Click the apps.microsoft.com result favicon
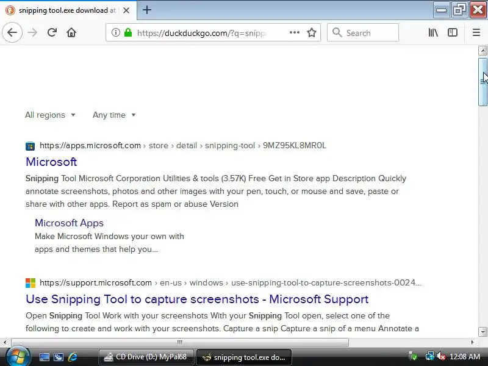Screen dimensions: 488x366 point(30,146)
